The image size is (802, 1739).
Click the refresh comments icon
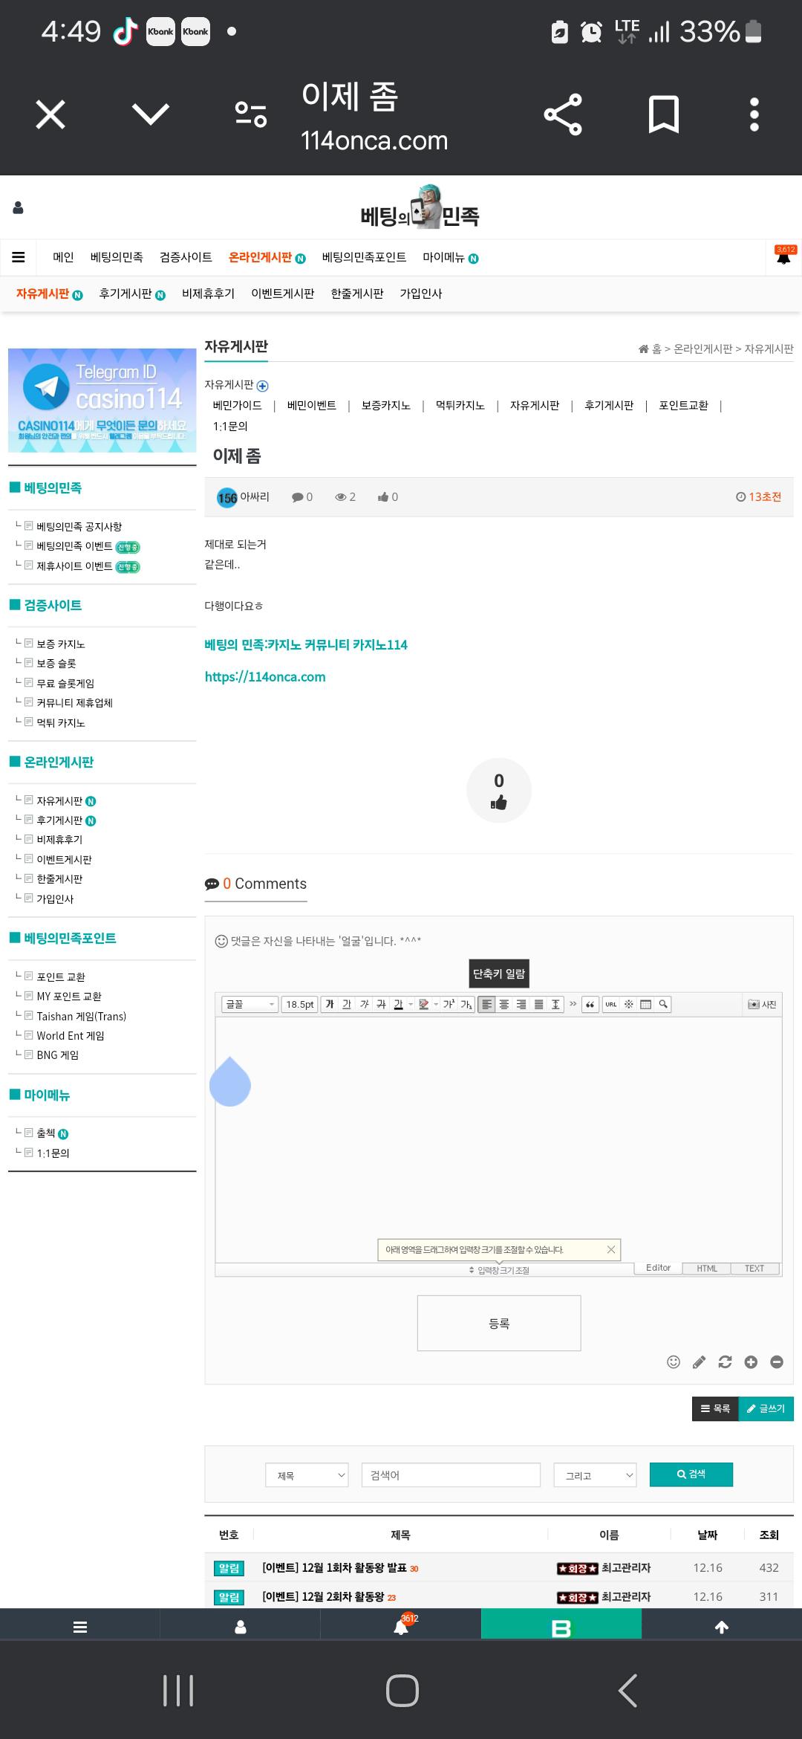click(725, 1361)
